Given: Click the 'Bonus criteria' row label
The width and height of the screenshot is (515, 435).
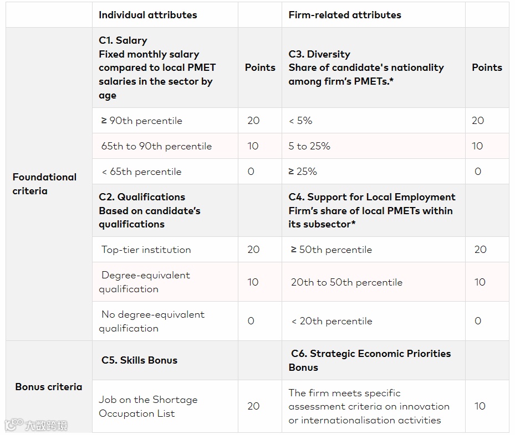Looking at the screenshot, I should coord(49,387).
